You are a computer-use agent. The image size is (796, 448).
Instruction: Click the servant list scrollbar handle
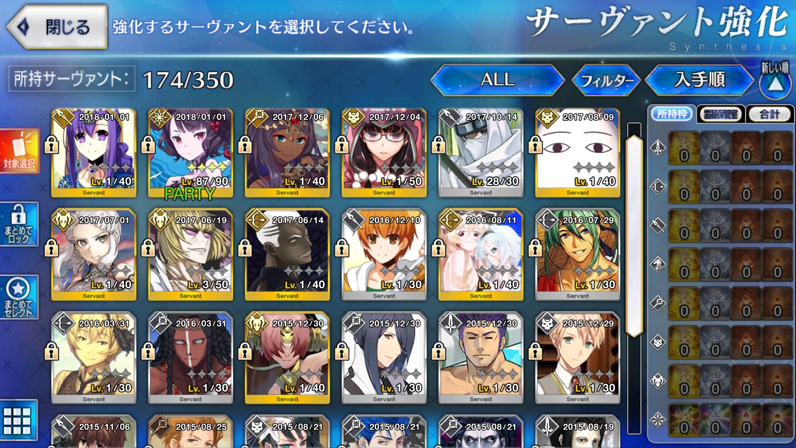coord(634,236)
